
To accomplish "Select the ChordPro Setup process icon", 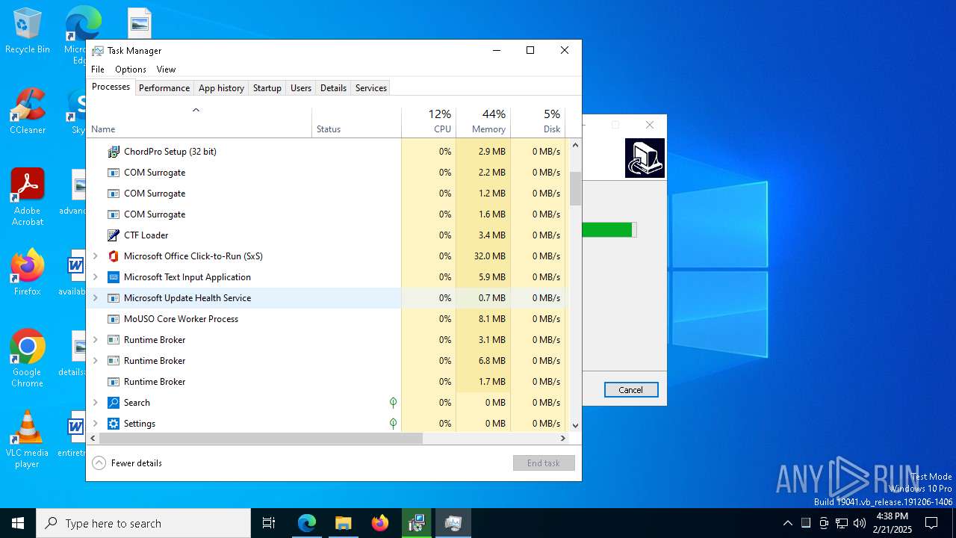I will click(x=114, y=152).
